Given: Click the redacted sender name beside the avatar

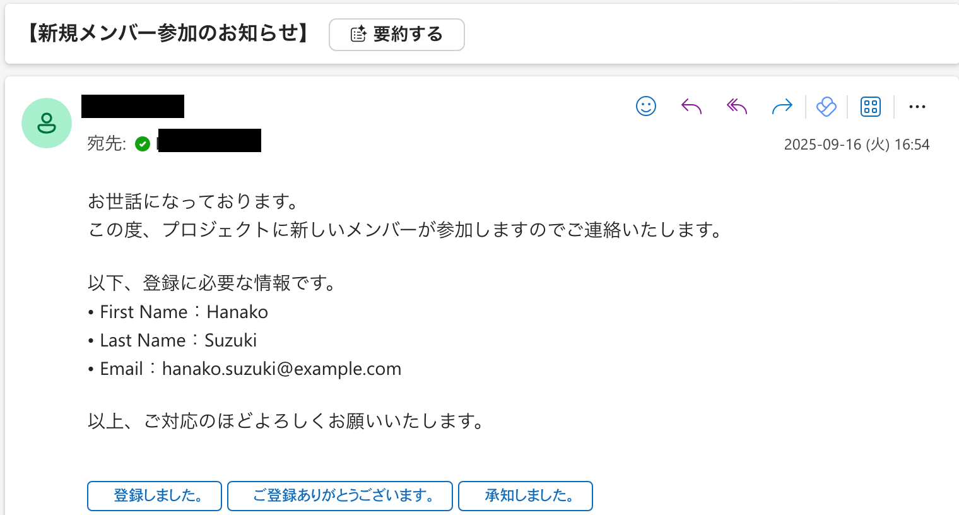Looking at the screenshot, I should (132, 106).
